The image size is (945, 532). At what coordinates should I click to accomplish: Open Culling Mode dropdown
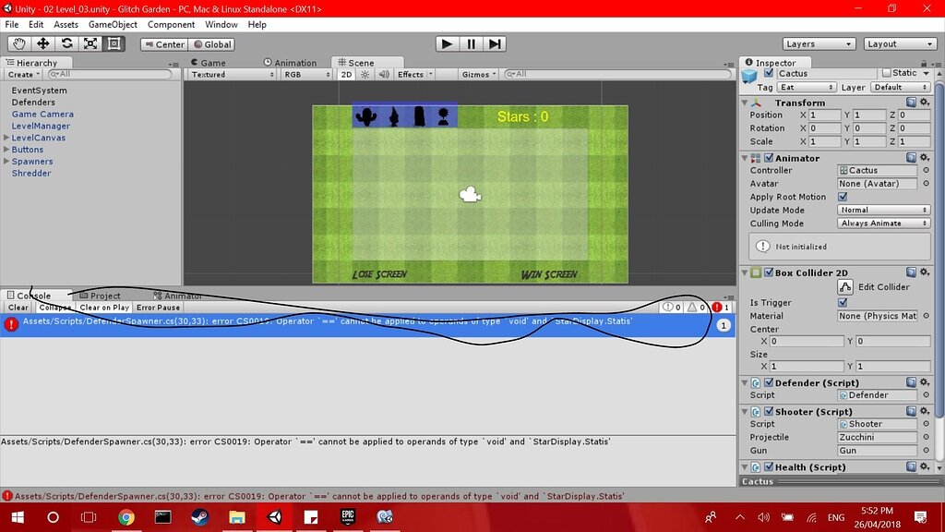pos(883,224)
